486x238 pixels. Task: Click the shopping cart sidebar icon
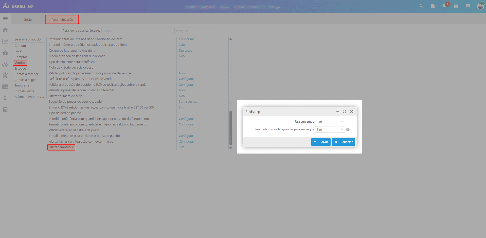5,75
